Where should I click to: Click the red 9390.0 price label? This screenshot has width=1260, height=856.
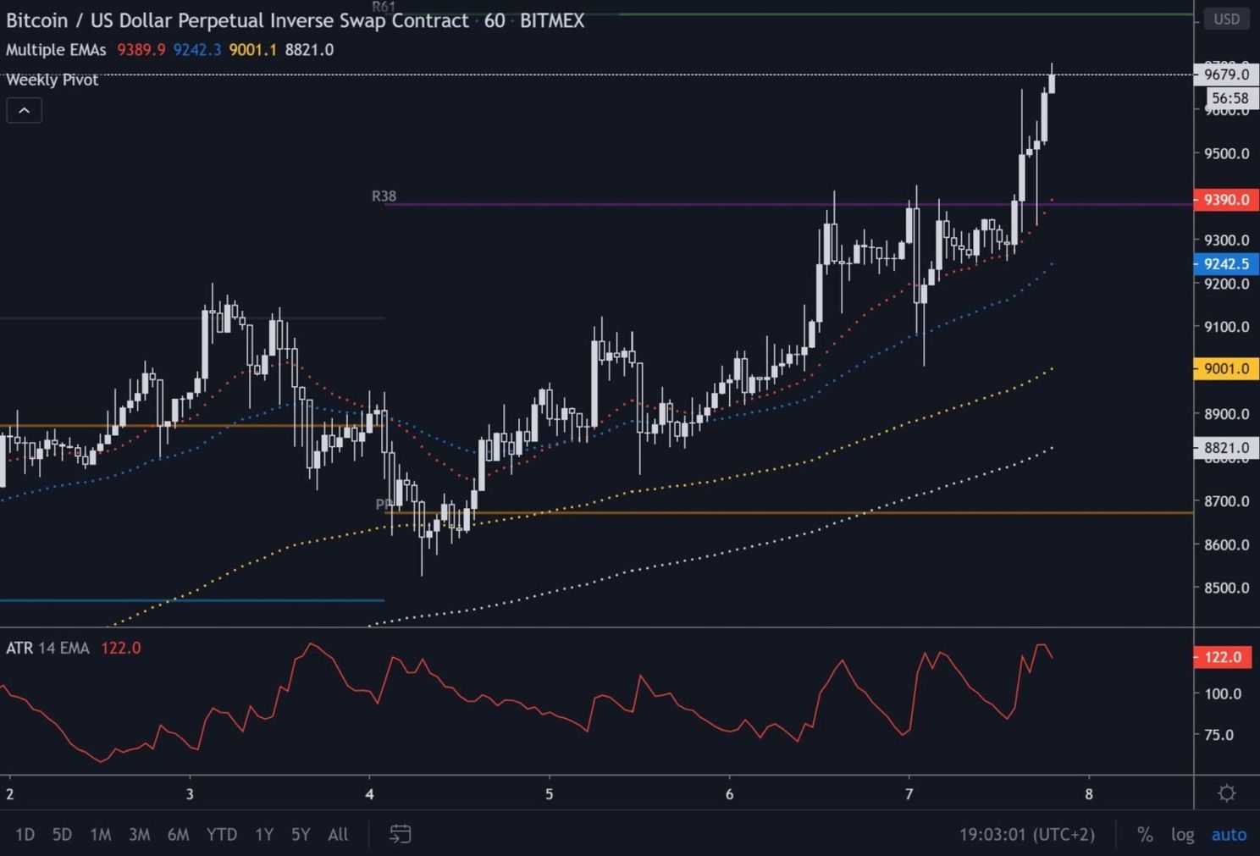tap(1225, 200)
